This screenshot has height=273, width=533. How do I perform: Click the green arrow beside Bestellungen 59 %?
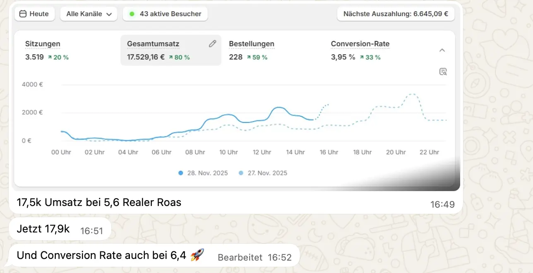click(x=249, y=57)
